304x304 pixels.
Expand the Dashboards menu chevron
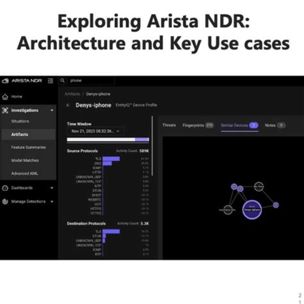point(52,188)
